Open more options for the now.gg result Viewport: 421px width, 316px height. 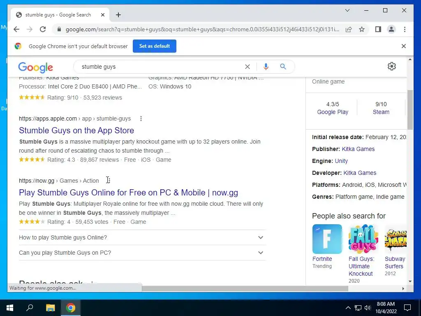(109, 180)
